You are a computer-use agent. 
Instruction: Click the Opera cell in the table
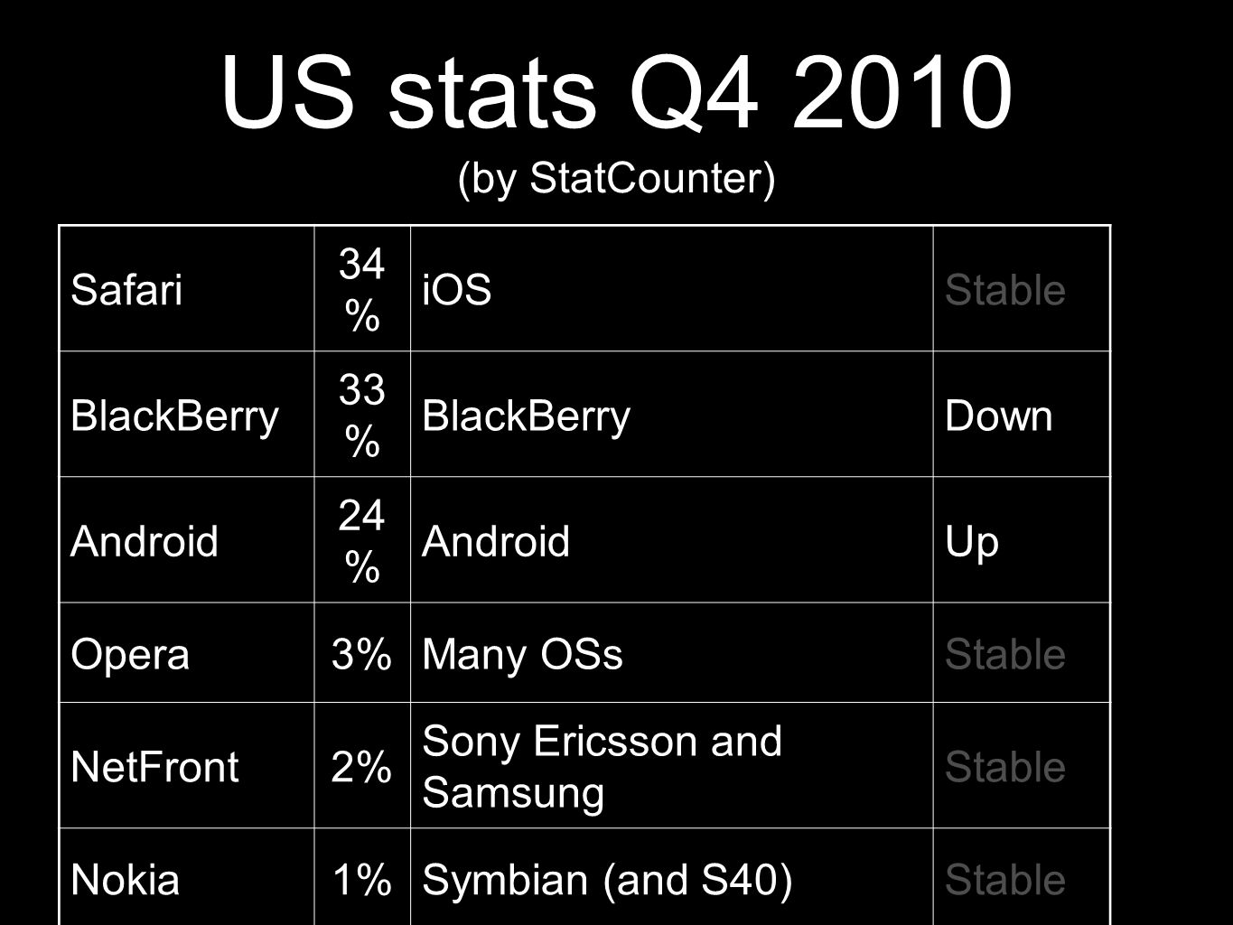[x=187, y=652]
